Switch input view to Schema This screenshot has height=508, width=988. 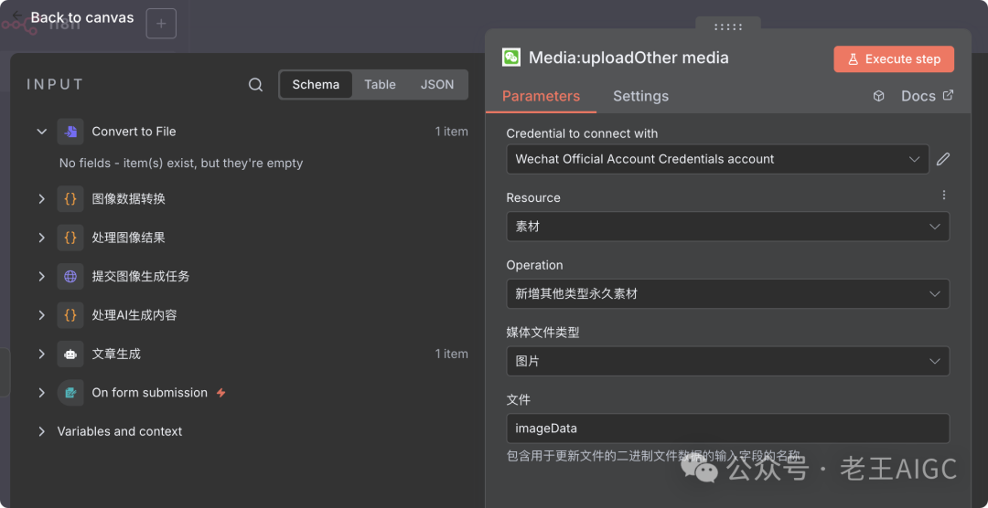click(x=316, y=85)
